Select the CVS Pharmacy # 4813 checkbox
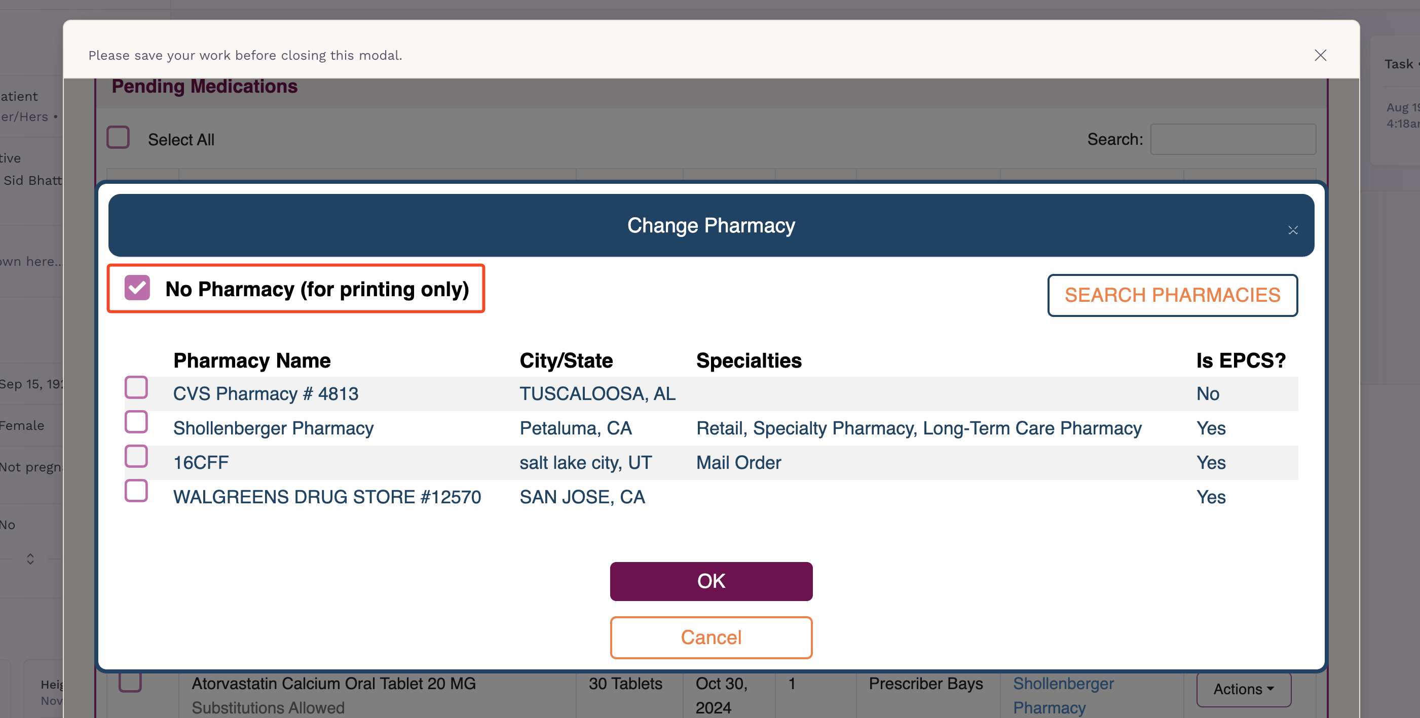Image resolution: width=1420 pixels, height=718 pixels. [136, 387]
